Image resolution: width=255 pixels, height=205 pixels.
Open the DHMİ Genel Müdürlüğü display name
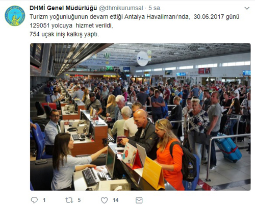tap(63, 8)
